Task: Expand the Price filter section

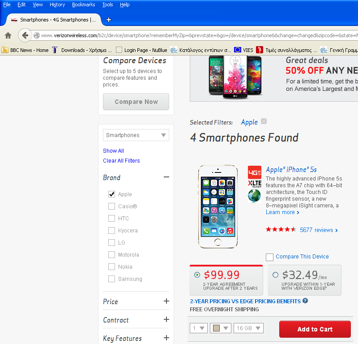Action: coord(166,301)
